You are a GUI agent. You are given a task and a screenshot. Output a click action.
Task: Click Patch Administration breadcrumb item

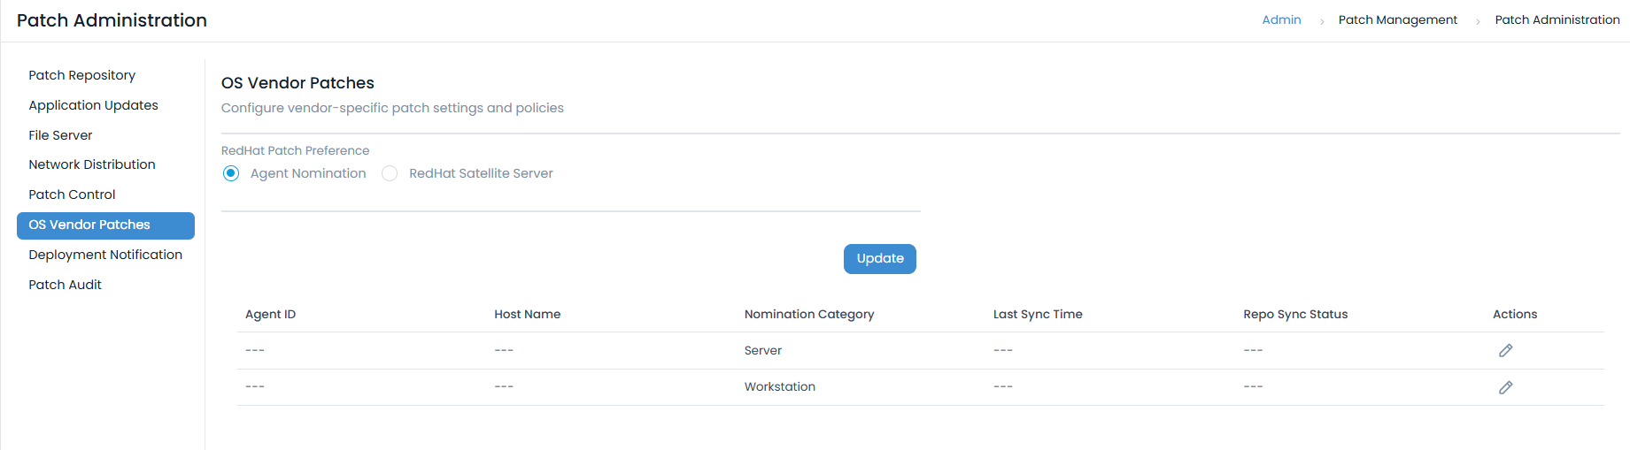(x=1557, y=19)
